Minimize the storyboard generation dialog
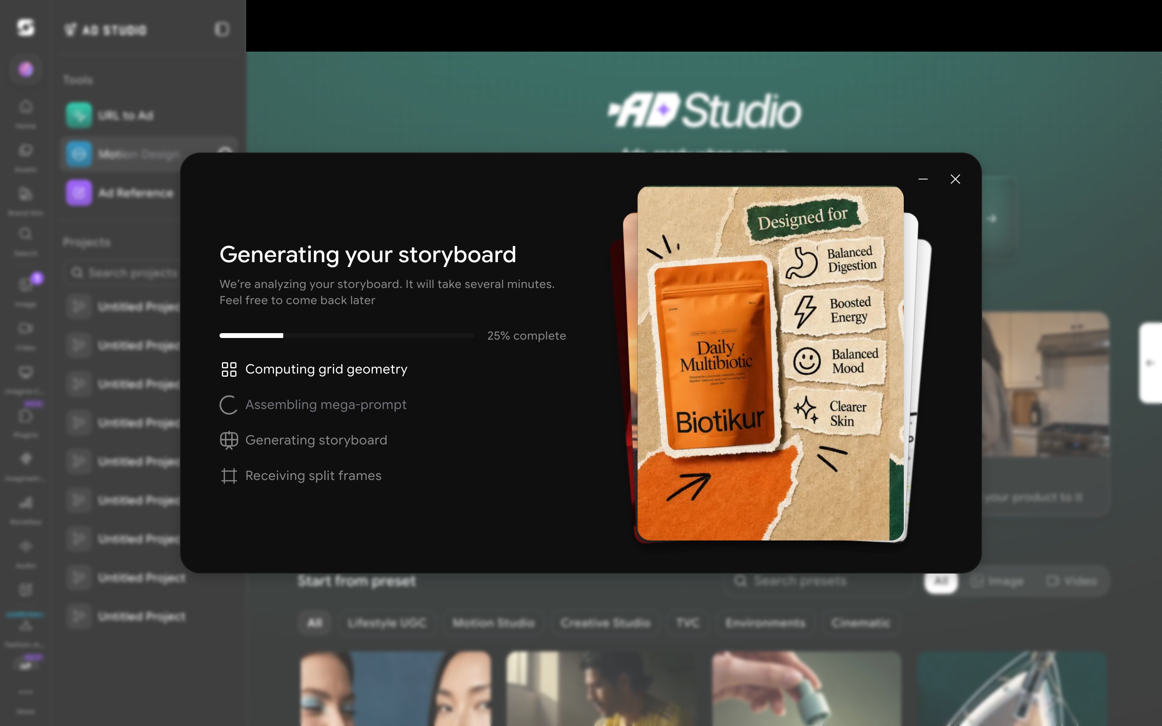Image resolution: width=1162 pixels, height=726 pixels. pyautogui.click(x=923, y=179)
